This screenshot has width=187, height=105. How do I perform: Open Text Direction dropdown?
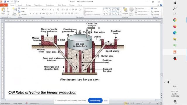(x=90, y=8)
